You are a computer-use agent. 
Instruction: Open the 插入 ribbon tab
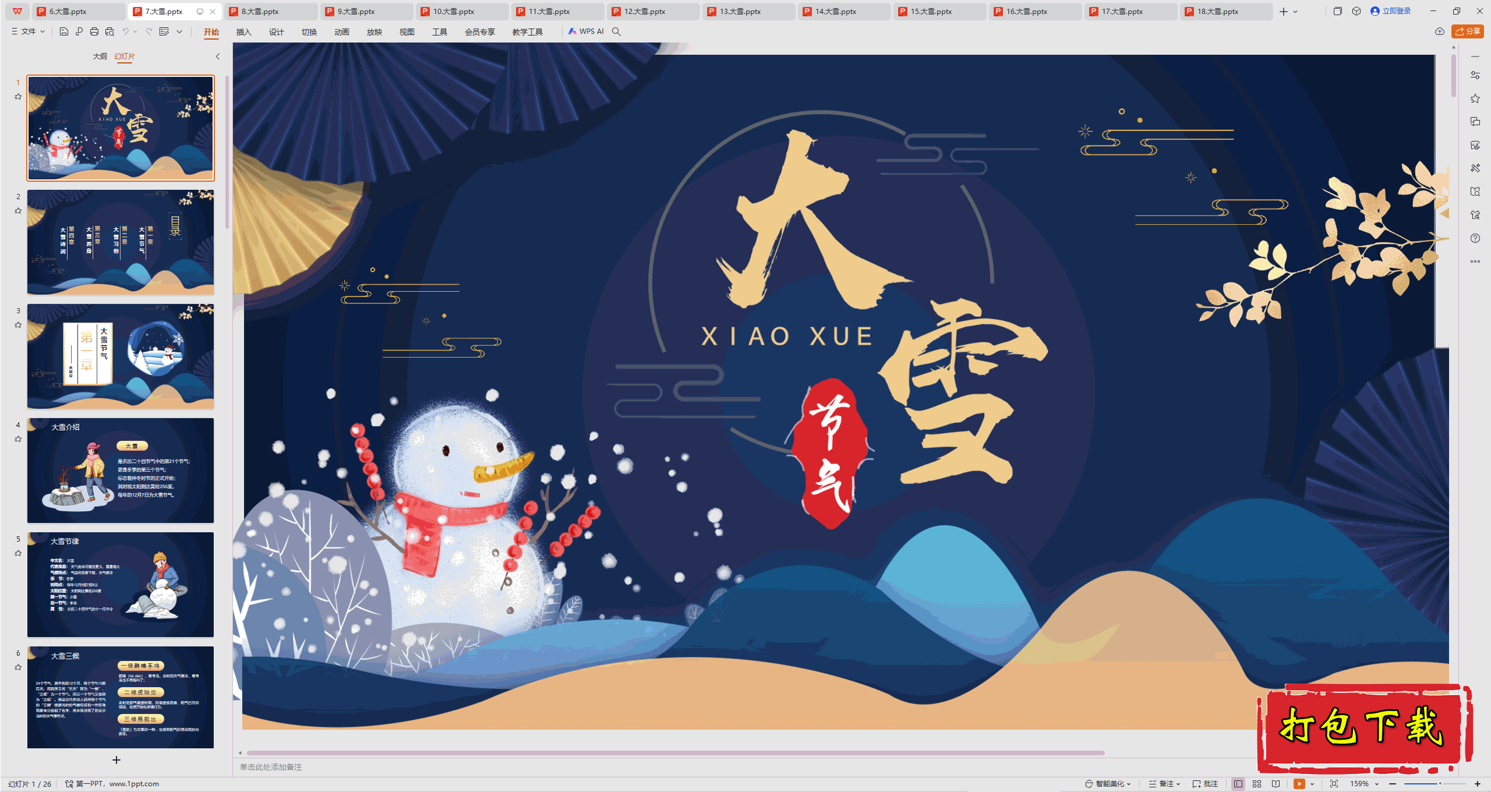(x=243, y=32)
